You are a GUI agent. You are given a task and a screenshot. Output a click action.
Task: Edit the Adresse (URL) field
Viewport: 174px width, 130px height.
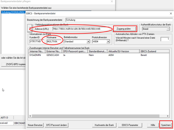(x=81, y=29)
